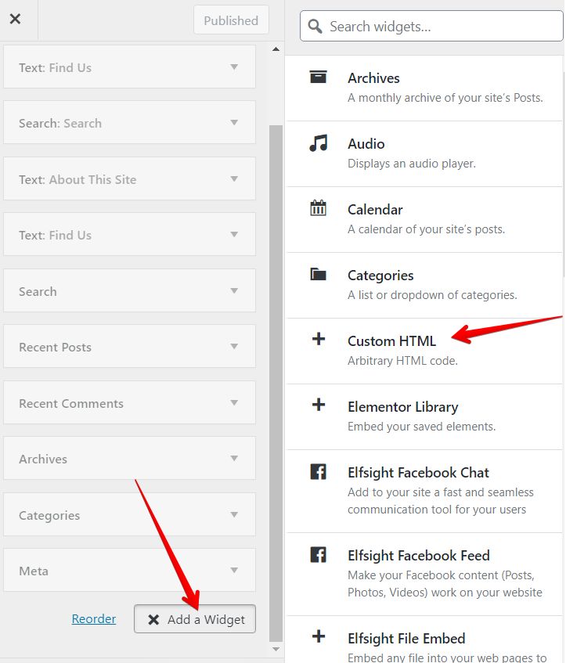The height and width of the screenshot is (663, 566).
Task: Click the Elfsight Facebook Feed icon
Action: pos(318,555)
